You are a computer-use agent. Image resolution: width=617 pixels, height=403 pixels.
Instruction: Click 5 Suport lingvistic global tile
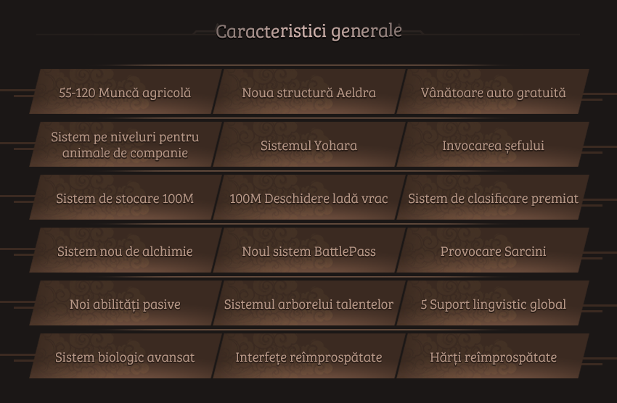point(493,303)
